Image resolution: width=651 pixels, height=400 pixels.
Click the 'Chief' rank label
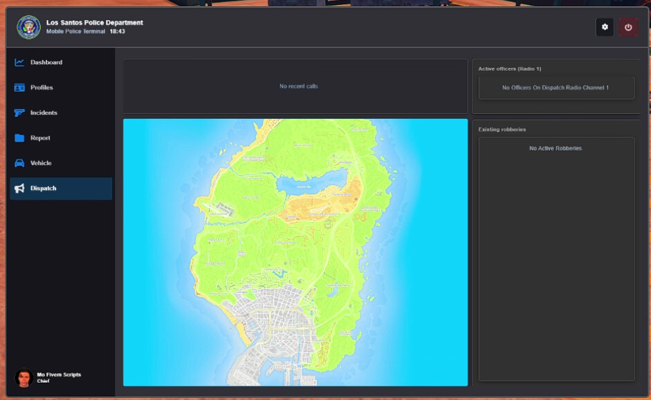(x=43, y=381)
